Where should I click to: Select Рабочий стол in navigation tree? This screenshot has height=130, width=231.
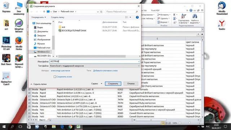point(42,48)
